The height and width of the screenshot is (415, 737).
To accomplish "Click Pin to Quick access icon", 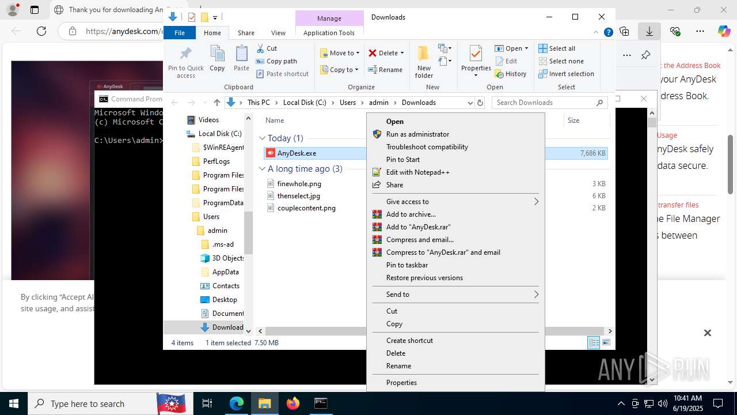I will [185, 55].
